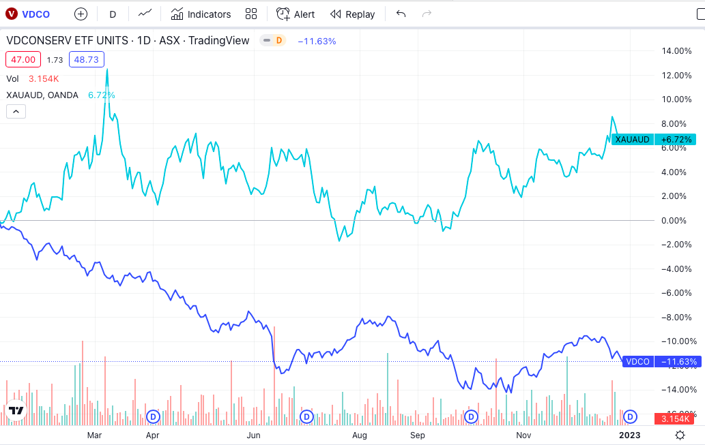This screenshot has height=445, width=705.
Task: Open the dividend marker near Apr
Action: (154, 416)
